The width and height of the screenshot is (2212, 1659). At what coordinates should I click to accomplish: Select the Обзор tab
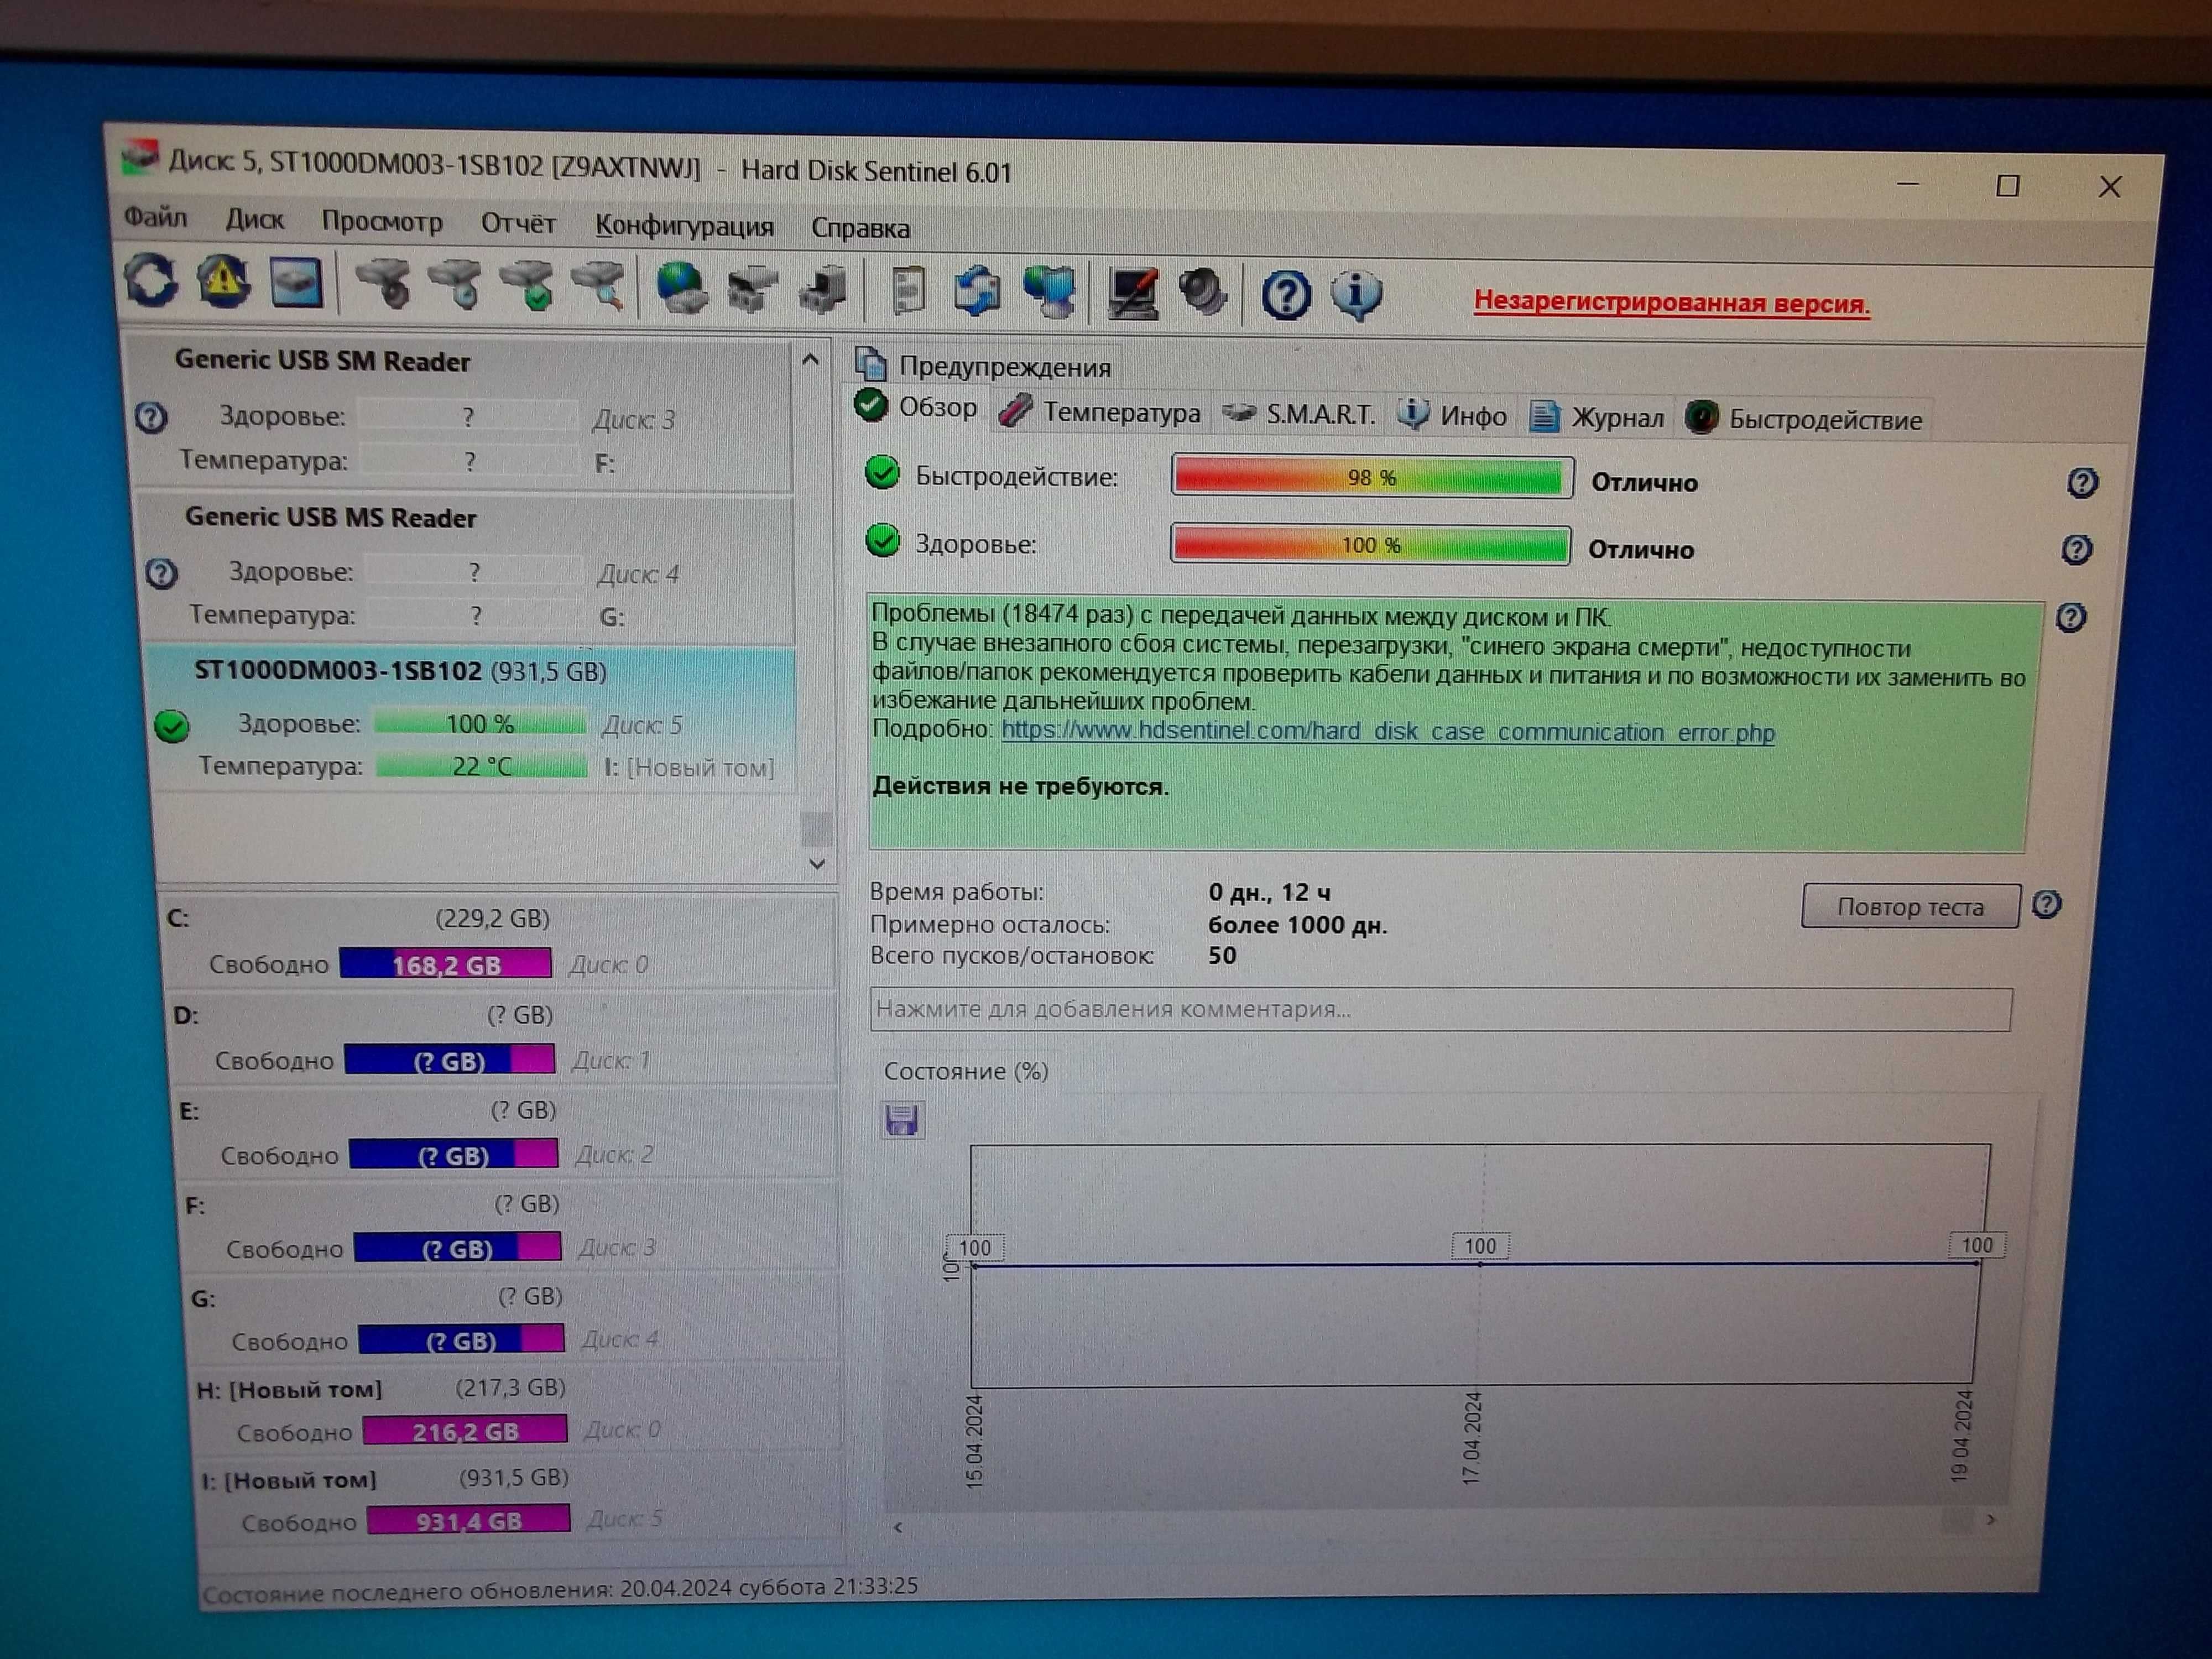pos(918,407)
